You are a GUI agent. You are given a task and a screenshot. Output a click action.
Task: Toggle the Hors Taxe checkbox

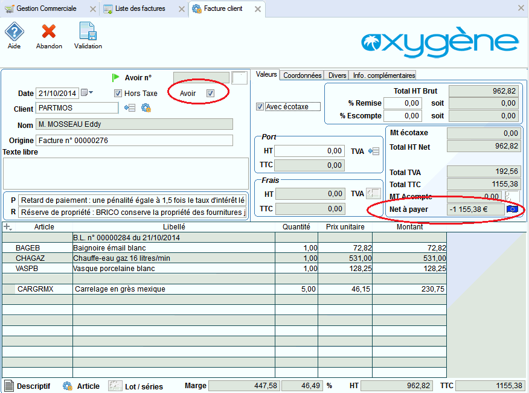pyautogui.click(x=118, y=94)
